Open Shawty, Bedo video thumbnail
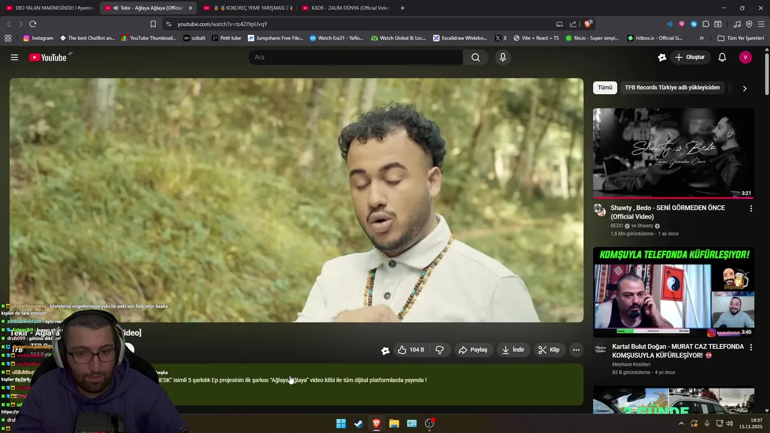This screenshot has width=770, height=433. (673, 153)
